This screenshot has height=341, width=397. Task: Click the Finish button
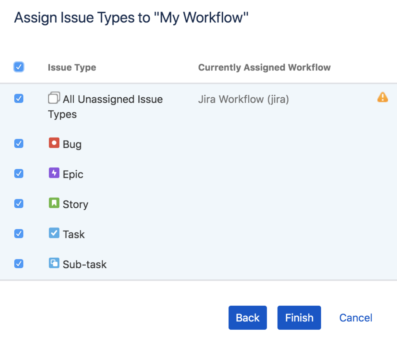coord(299,317)
